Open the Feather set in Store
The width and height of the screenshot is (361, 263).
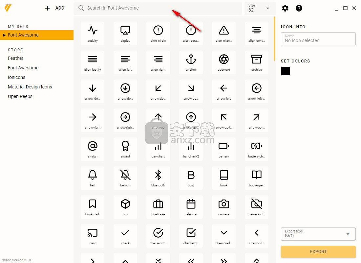pyautogui.click(x=16, y=59)
